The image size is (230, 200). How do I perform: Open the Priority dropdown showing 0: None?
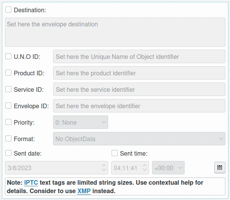[x=80, y=122]
